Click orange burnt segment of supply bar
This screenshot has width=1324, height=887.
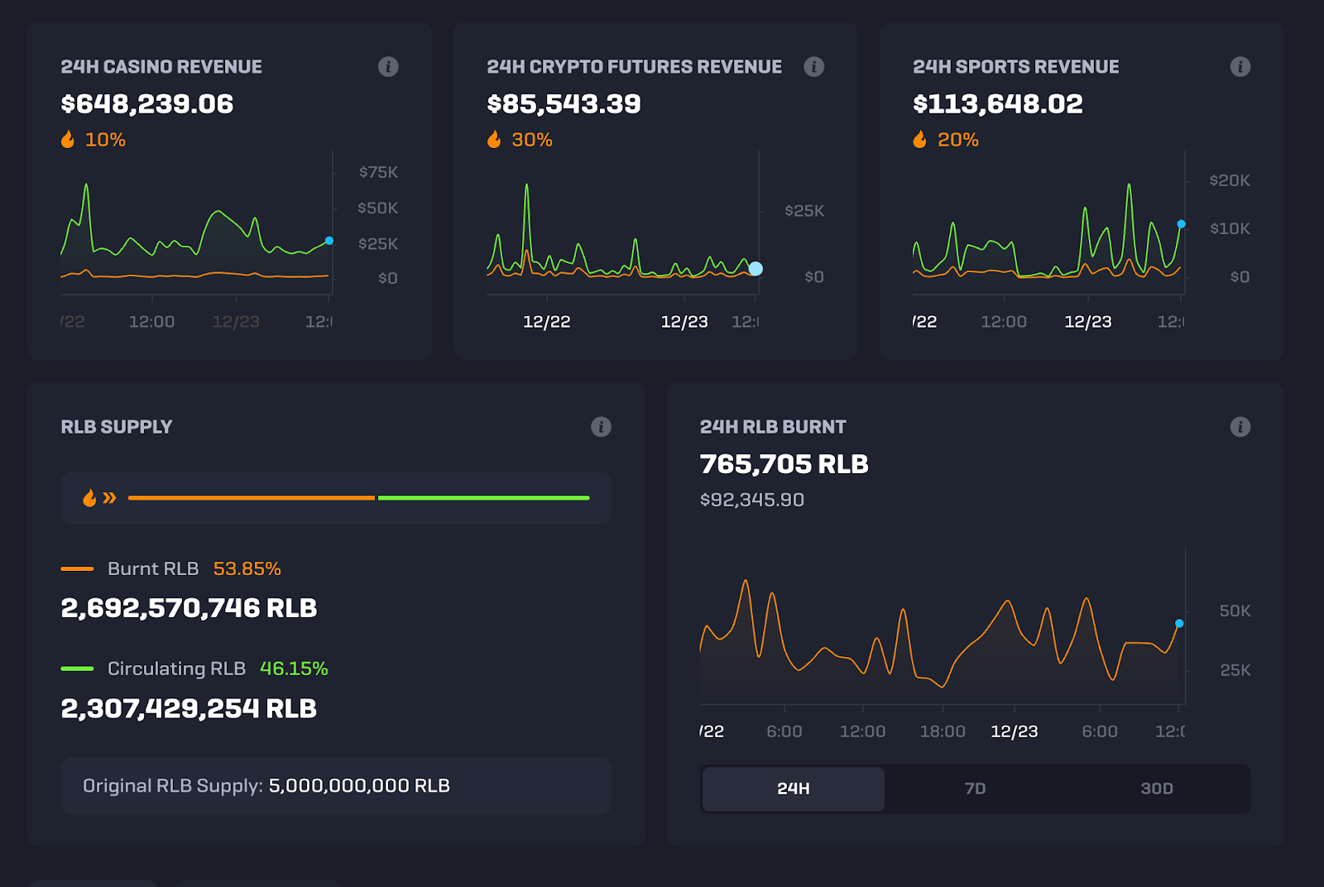252,498
